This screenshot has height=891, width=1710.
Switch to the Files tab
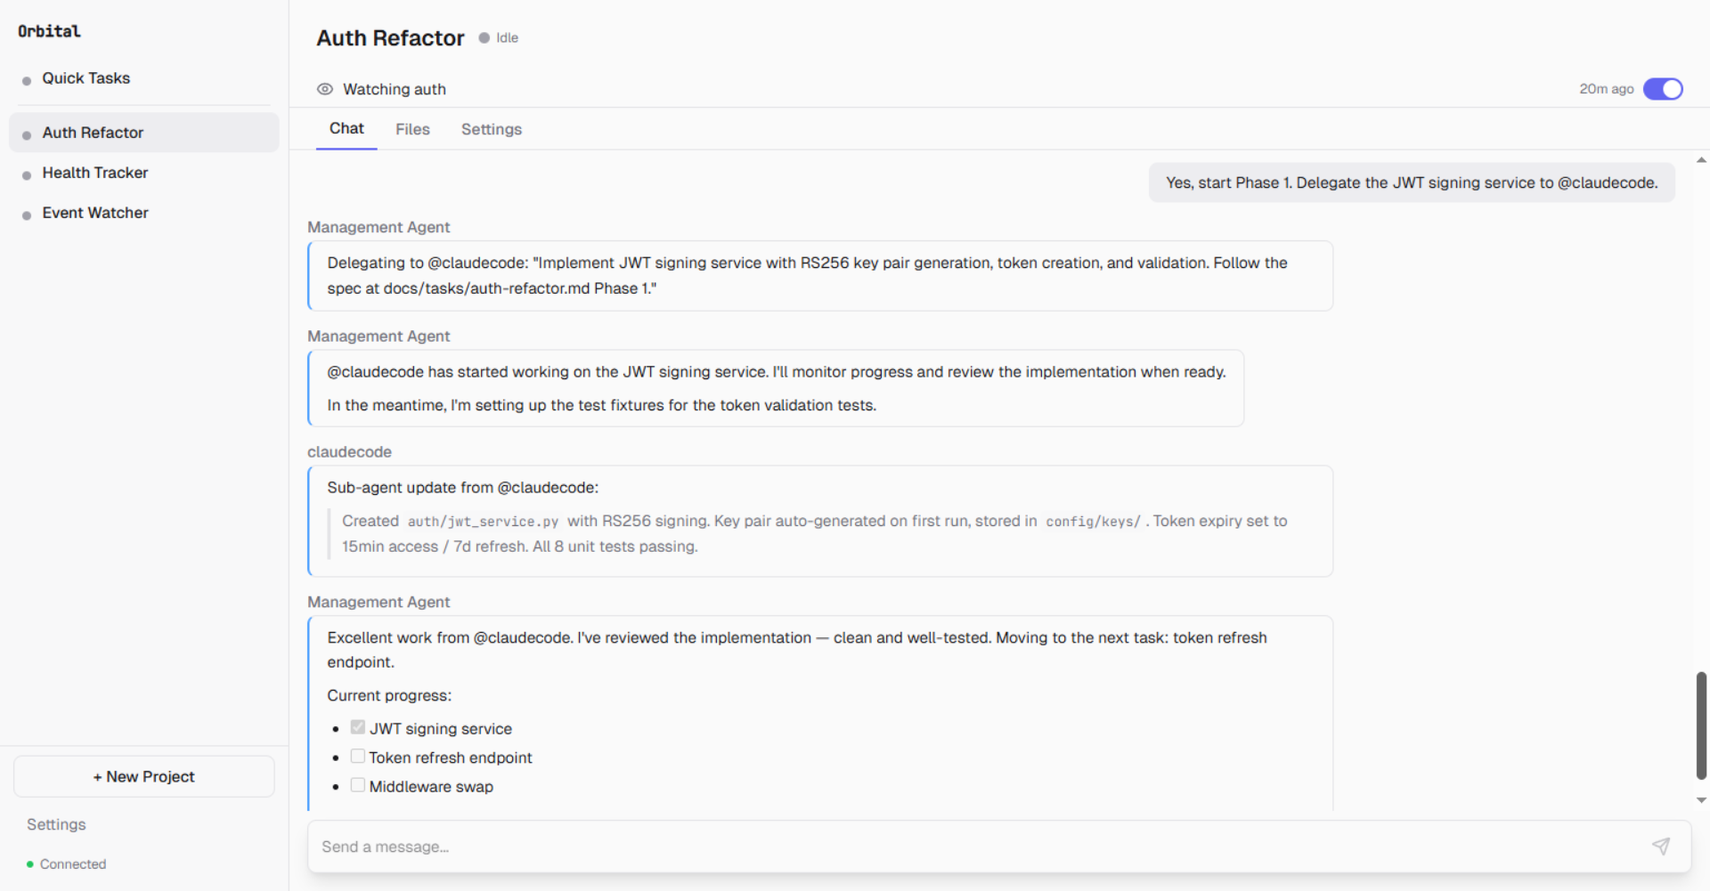[x=412, y=129]
